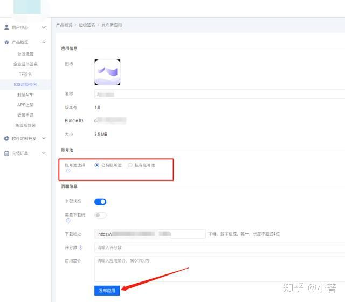
Task: Open 企业证书签名 in sidebar
Action: 25,64
